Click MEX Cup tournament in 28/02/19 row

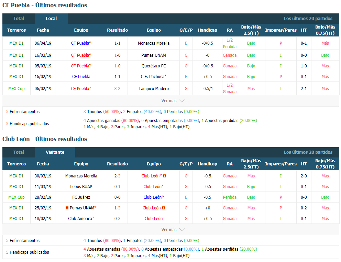coord(16,197)
